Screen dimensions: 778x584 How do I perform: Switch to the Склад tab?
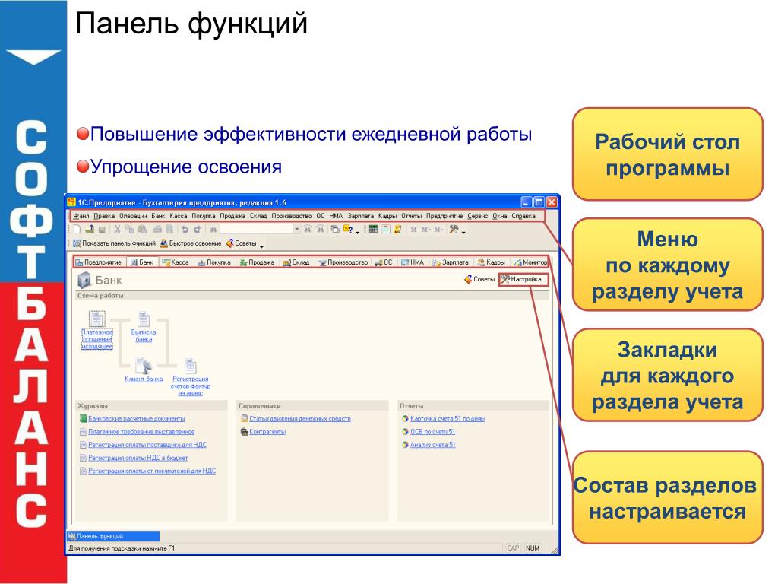tap(296, 262)
